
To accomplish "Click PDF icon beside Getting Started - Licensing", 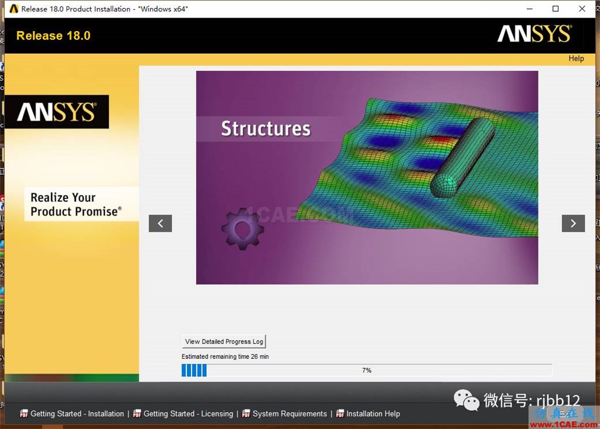I will click(137, 413).
